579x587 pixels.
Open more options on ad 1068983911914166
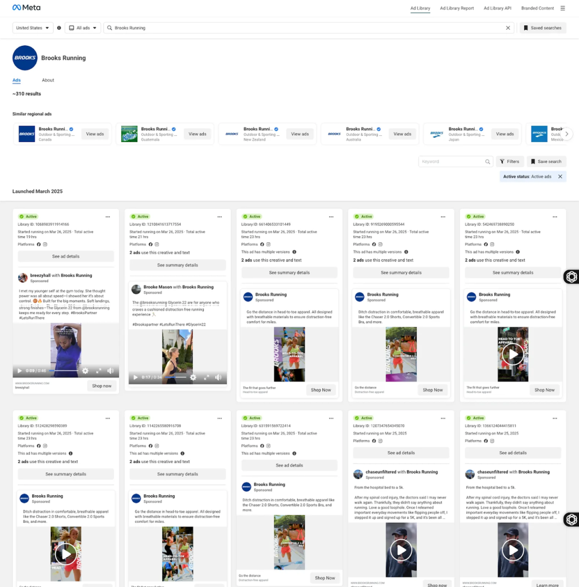(108, 217)
